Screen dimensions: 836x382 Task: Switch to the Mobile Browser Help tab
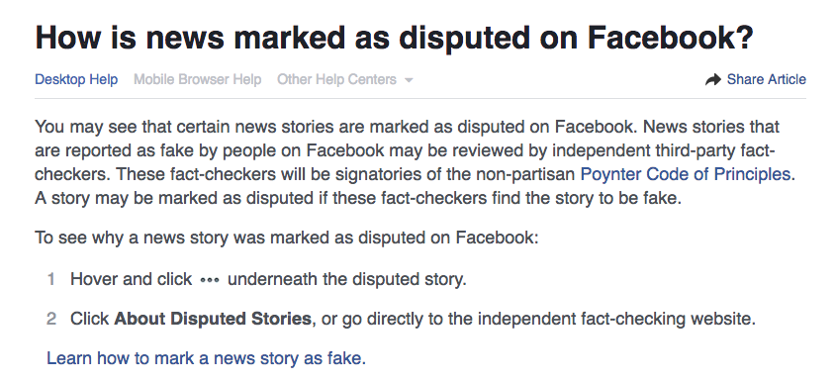197,79
